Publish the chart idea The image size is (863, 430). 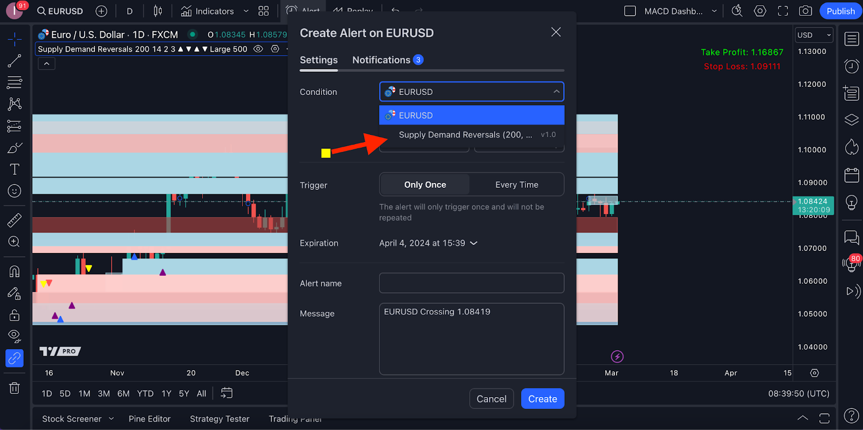(840, 11)
